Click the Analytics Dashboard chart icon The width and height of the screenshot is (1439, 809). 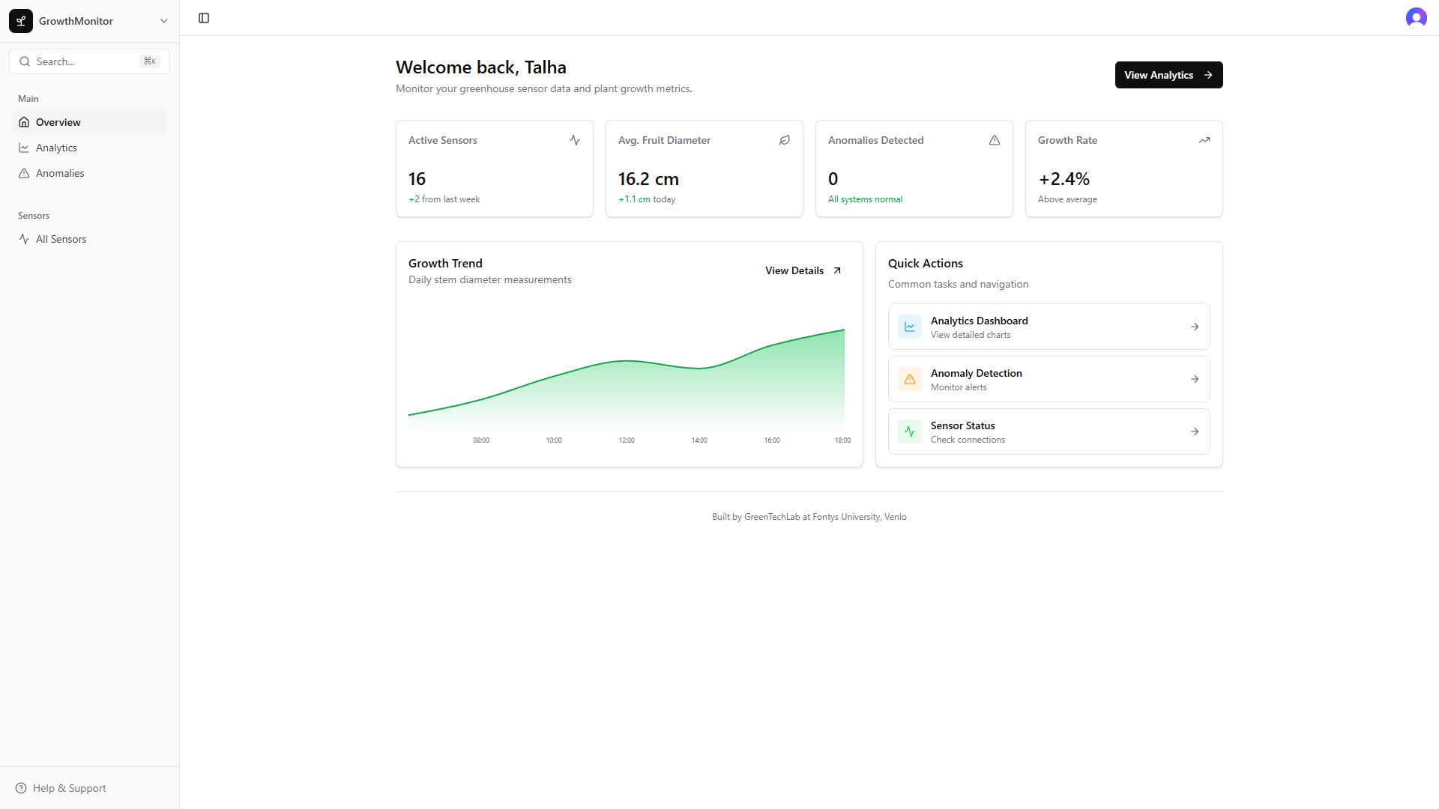909,326
